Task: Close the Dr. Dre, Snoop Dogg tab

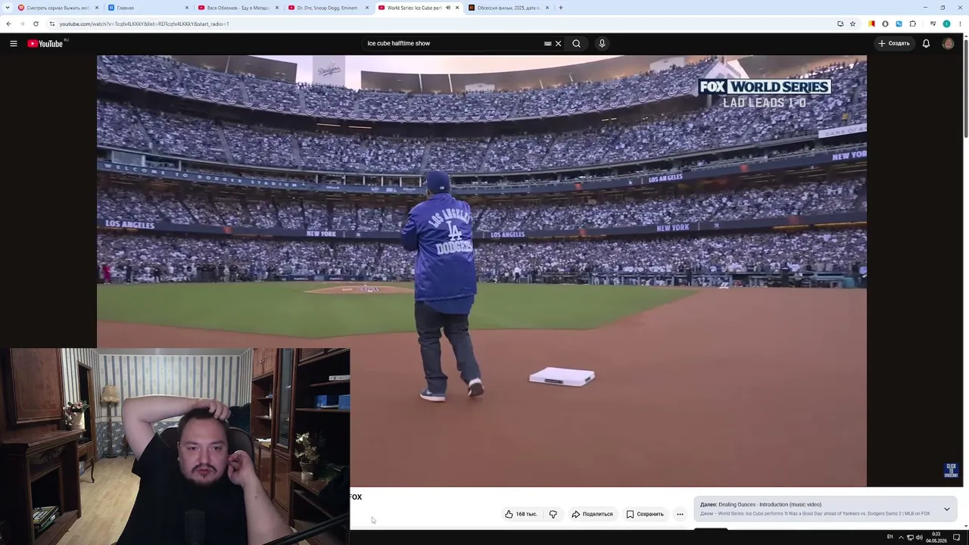Action: tap(367, 8)
